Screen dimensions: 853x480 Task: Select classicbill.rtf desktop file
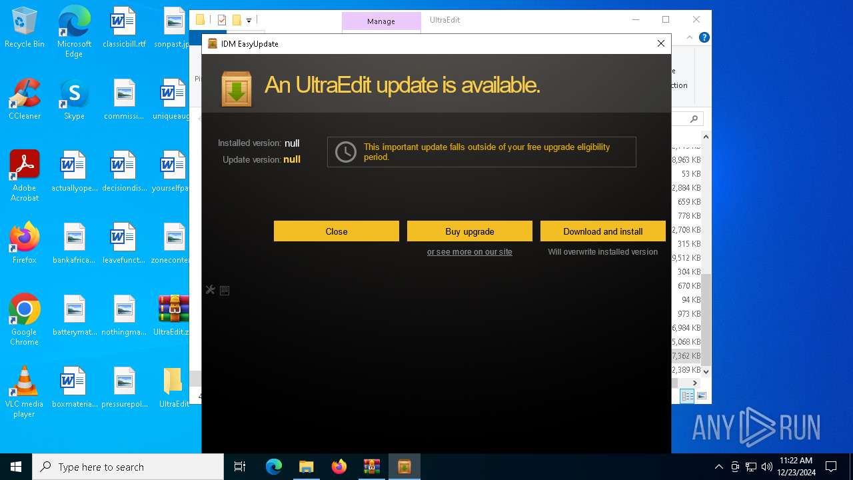click(124, 28)
